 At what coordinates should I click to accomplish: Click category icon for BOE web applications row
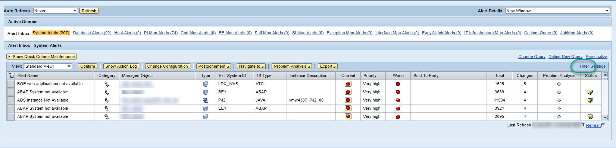coord(107,84)
